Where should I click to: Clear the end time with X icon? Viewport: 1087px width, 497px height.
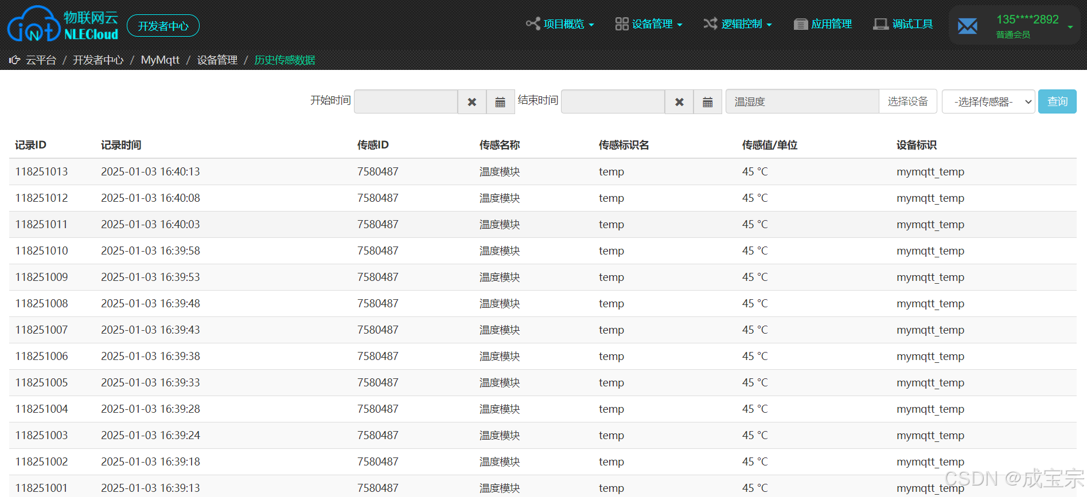pyautogui.click(x=679, y=101)
